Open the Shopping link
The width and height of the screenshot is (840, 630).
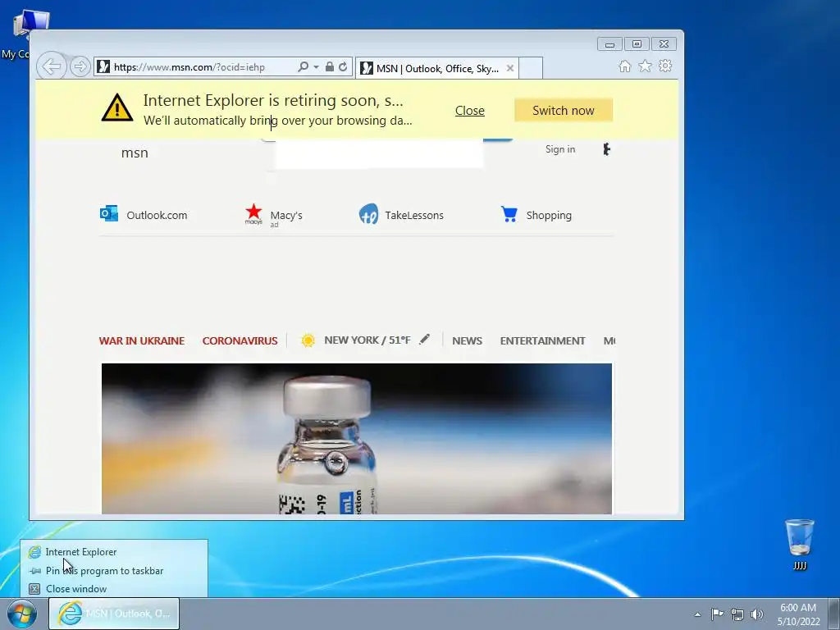[x=549, y=216]
